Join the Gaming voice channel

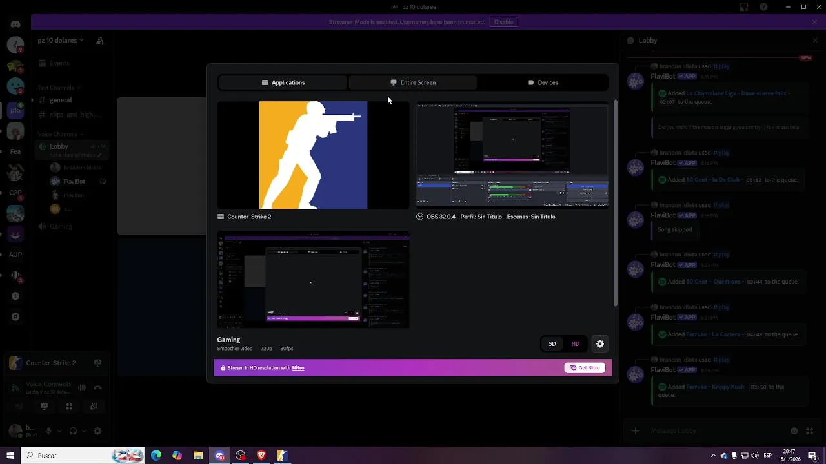pyautogui.click(x=71, y=226)
